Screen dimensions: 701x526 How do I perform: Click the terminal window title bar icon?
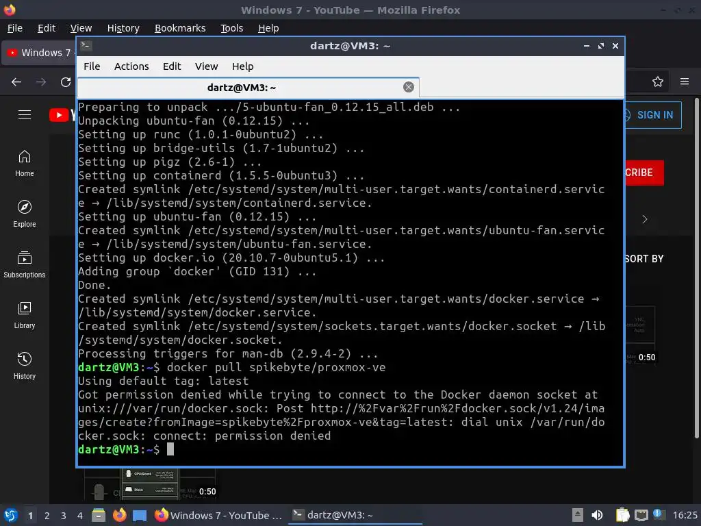point(86,45)
